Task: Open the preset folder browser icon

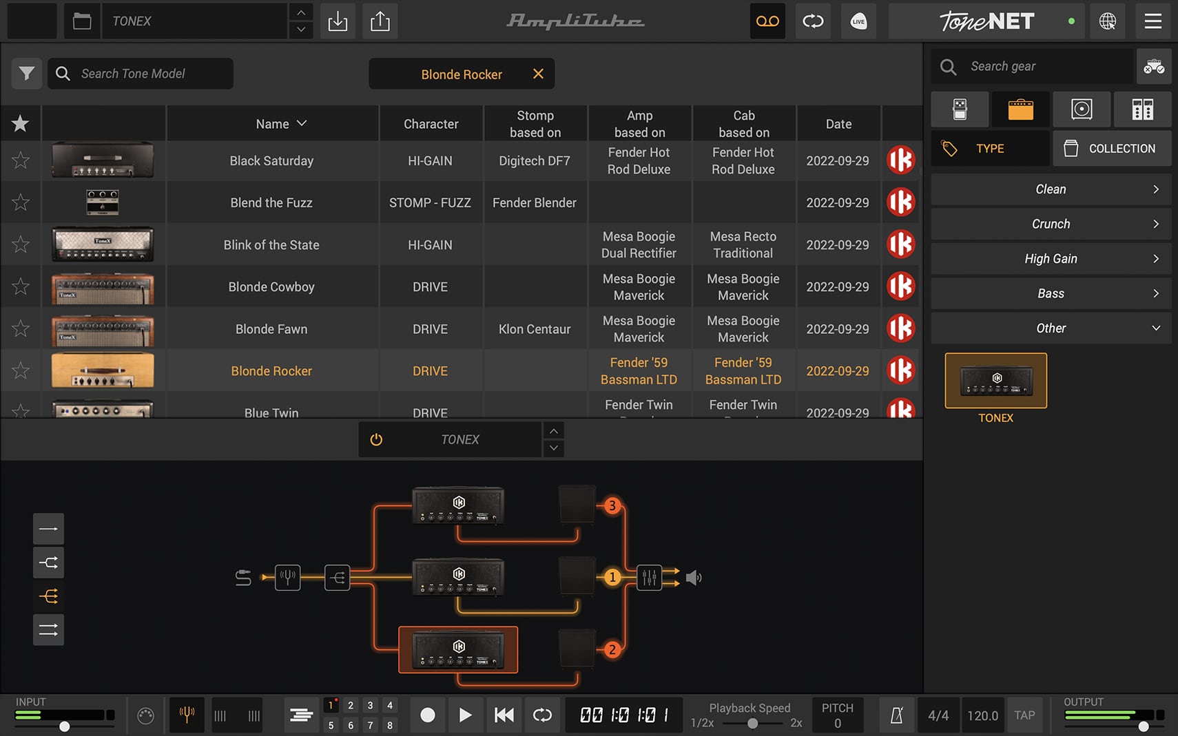Action: (82, 21)
